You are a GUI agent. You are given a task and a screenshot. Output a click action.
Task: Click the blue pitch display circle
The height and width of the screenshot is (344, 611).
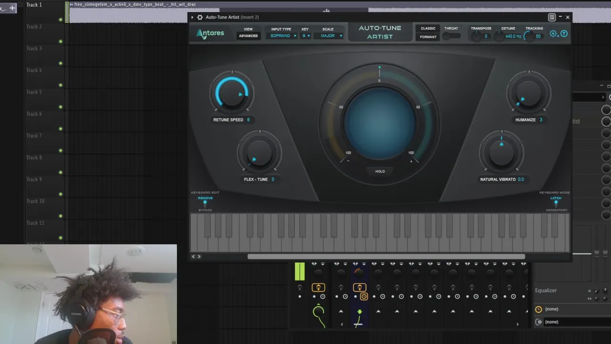[379, 123]
